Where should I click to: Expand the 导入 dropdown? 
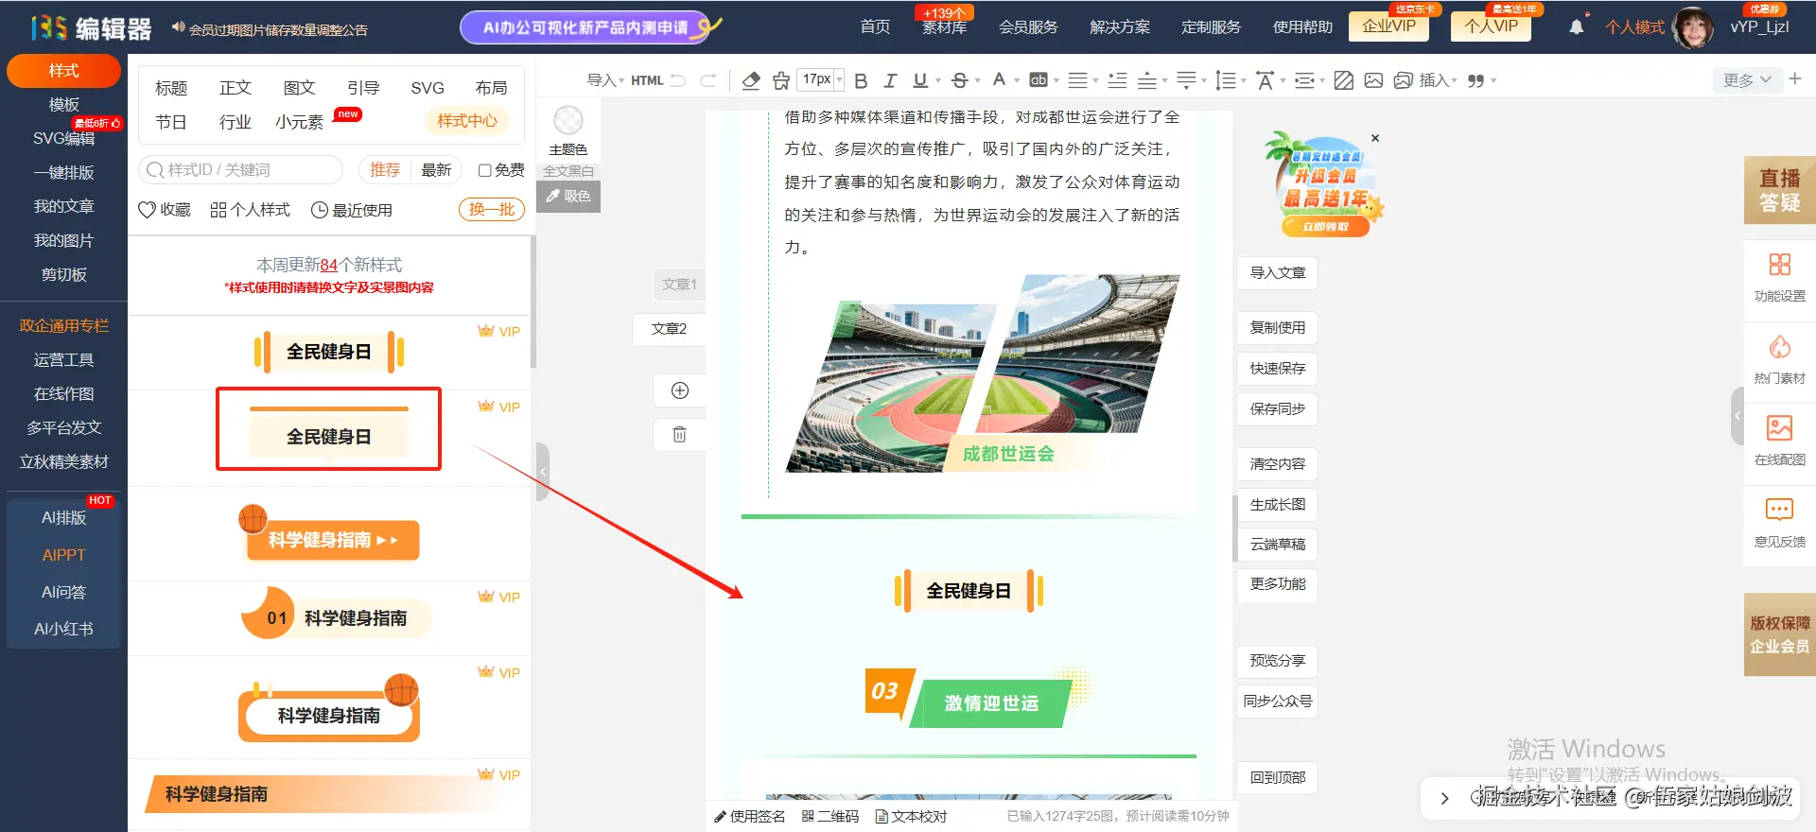pos(605,80)
